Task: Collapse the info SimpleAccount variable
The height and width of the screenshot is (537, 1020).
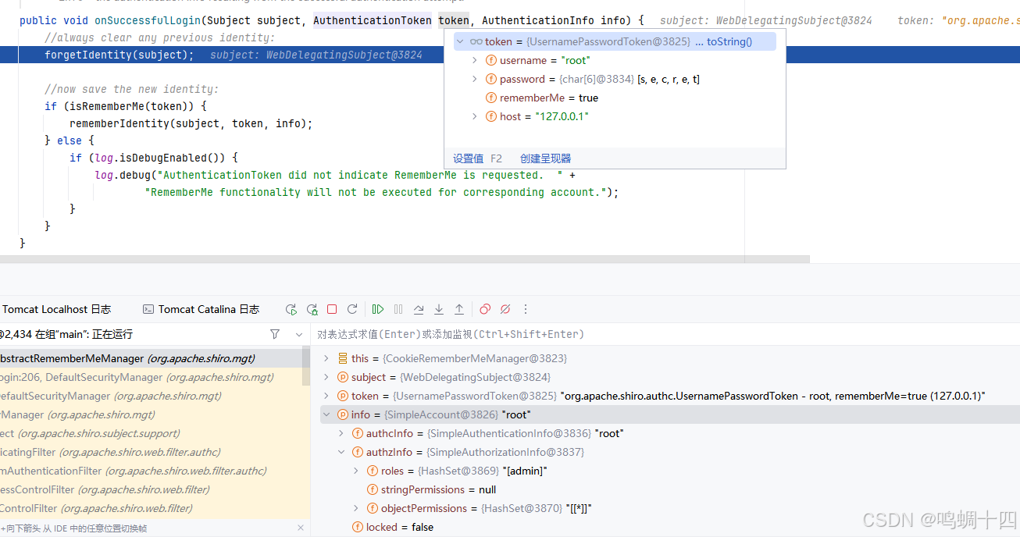Action: 327,414
